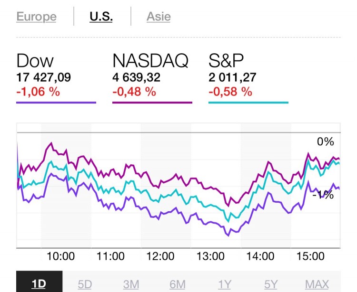Image resolution: width=357 pixels, height=292 pixels.
Task: Switch to the Europe markets tab
Action: (x=36, y=17)
